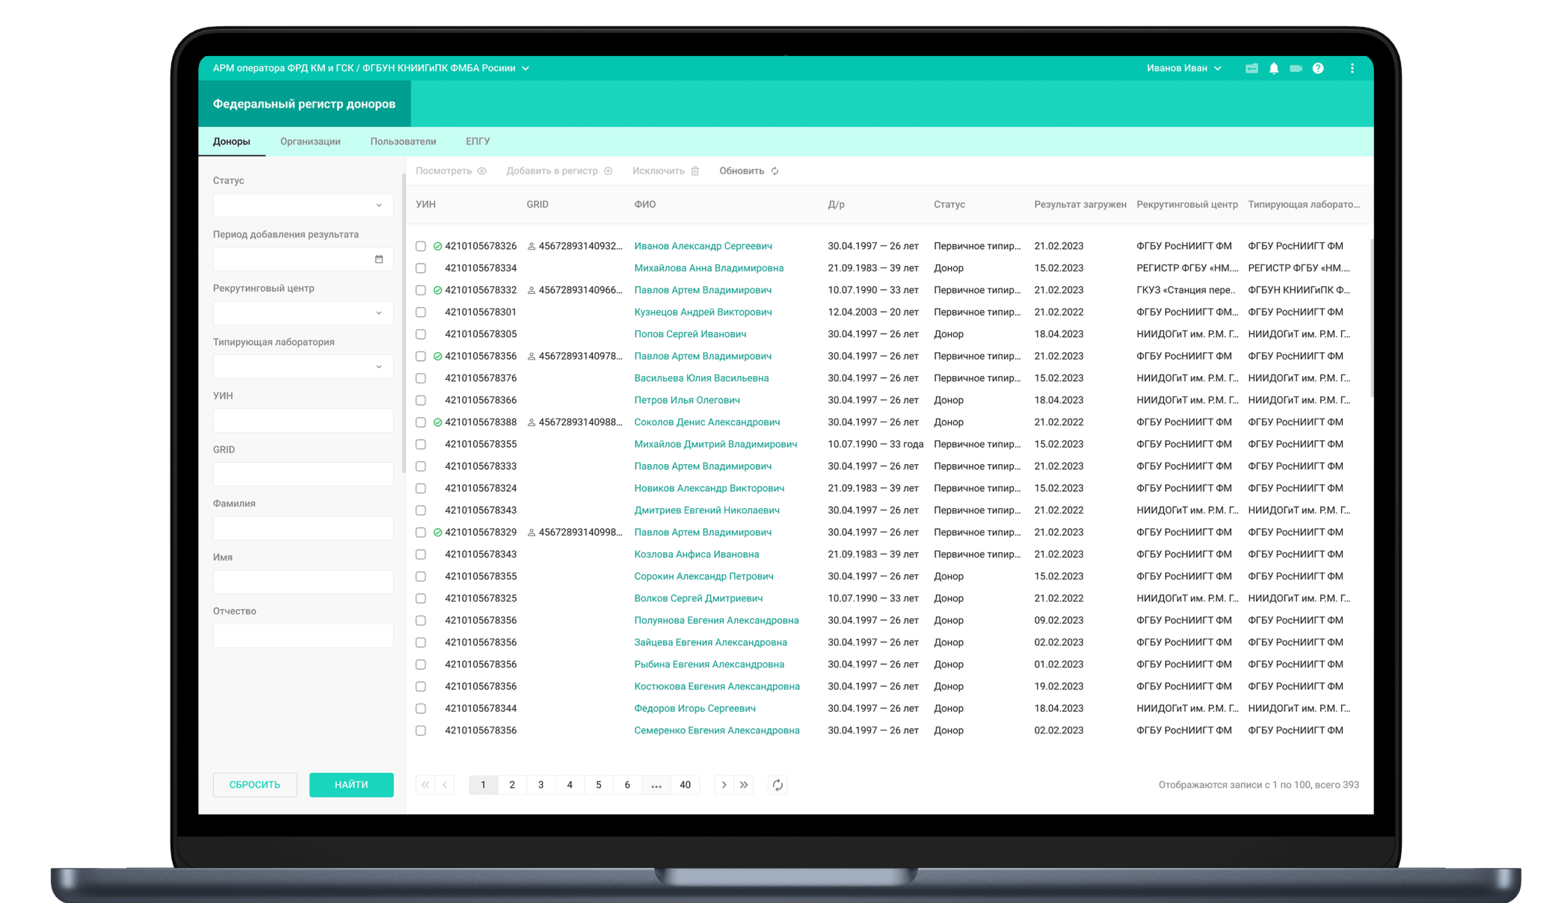This screenshot has height=903, width=1552.
Task: Click the refresh icon beside pagination
Action: tap(777, 785)
